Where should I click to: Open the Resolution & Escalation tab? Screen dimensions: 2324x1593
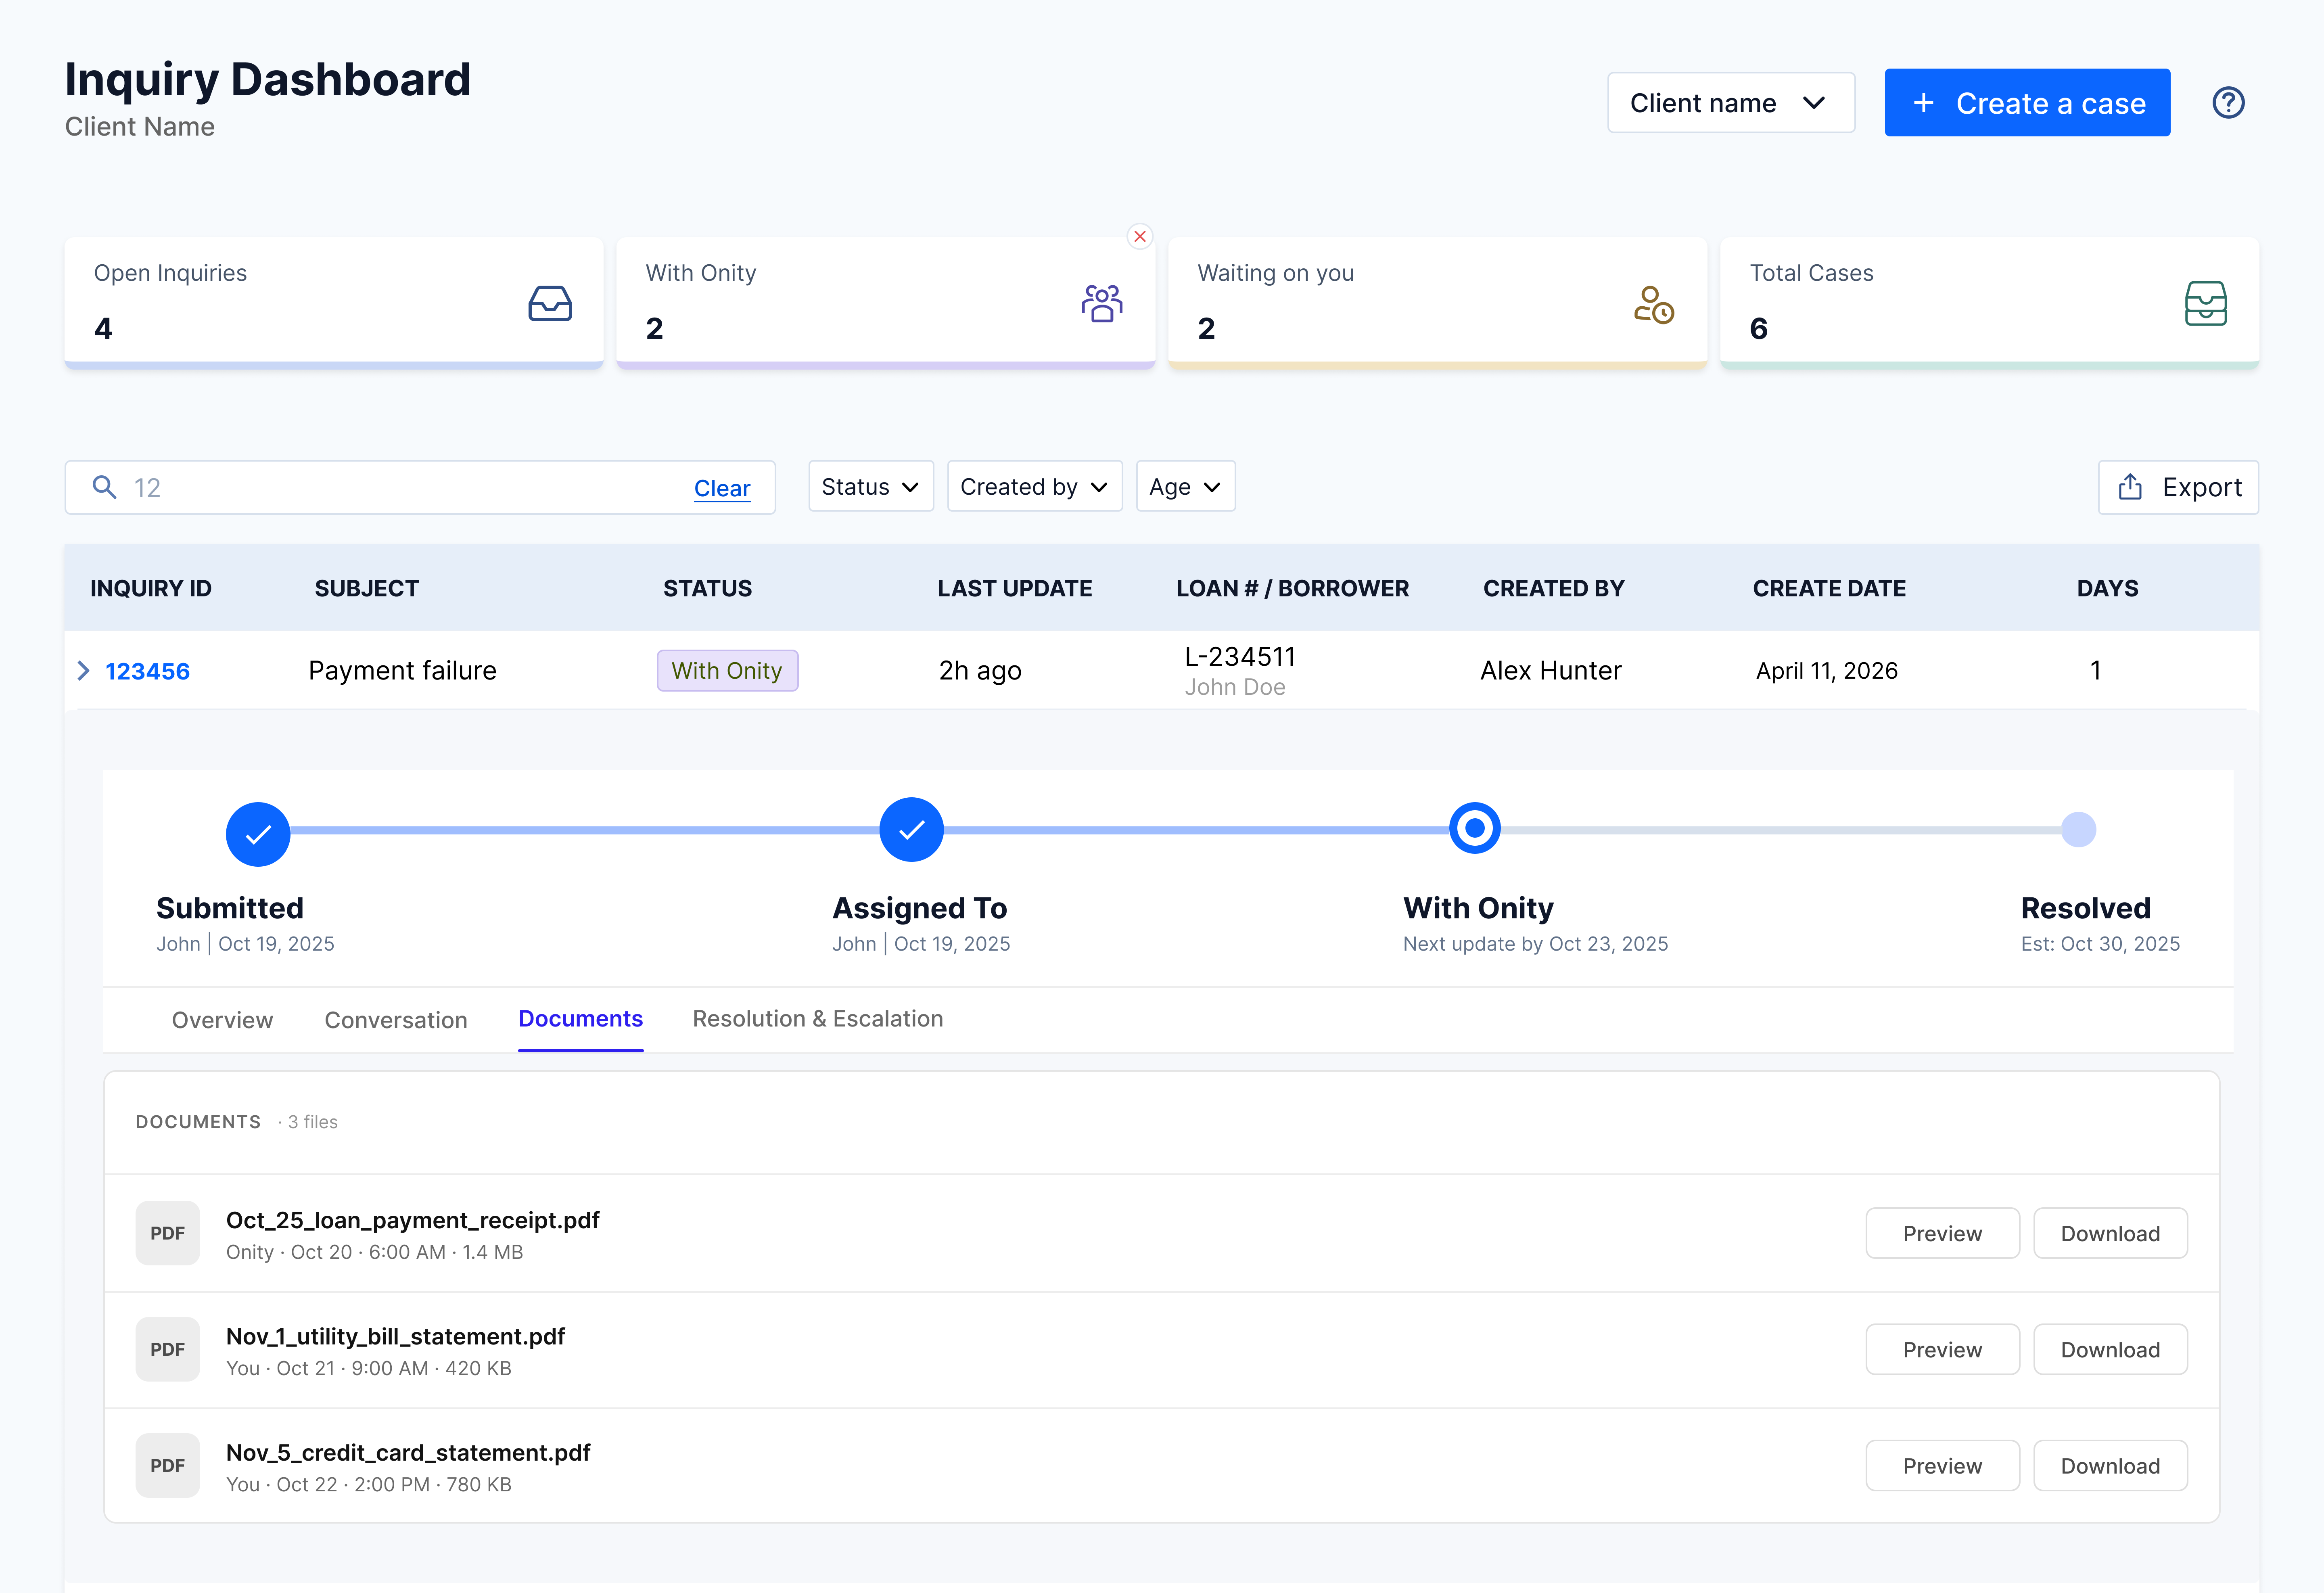point(818,1019)
